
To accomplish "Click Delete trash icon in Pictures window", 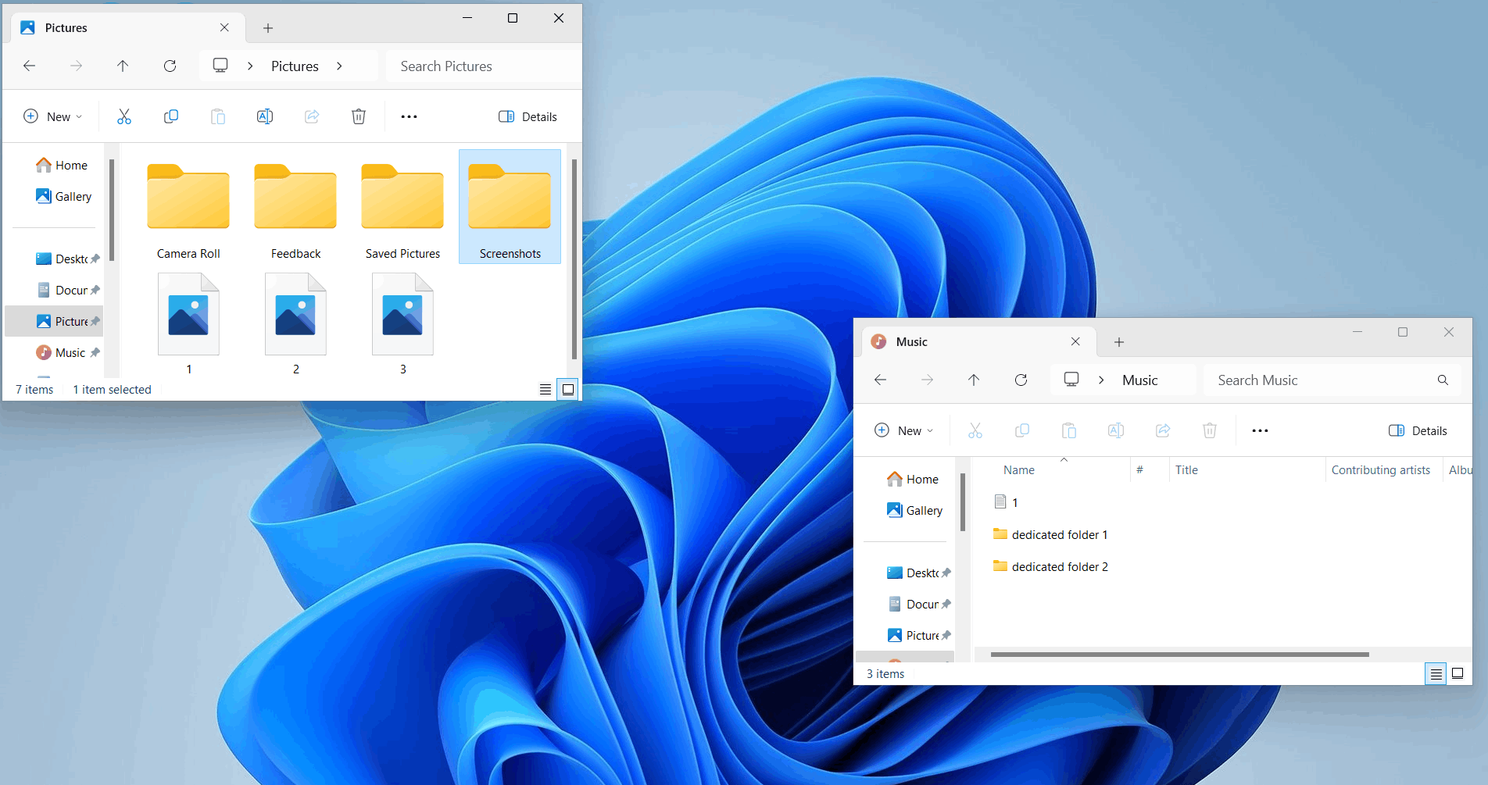I will coord(359,116).
